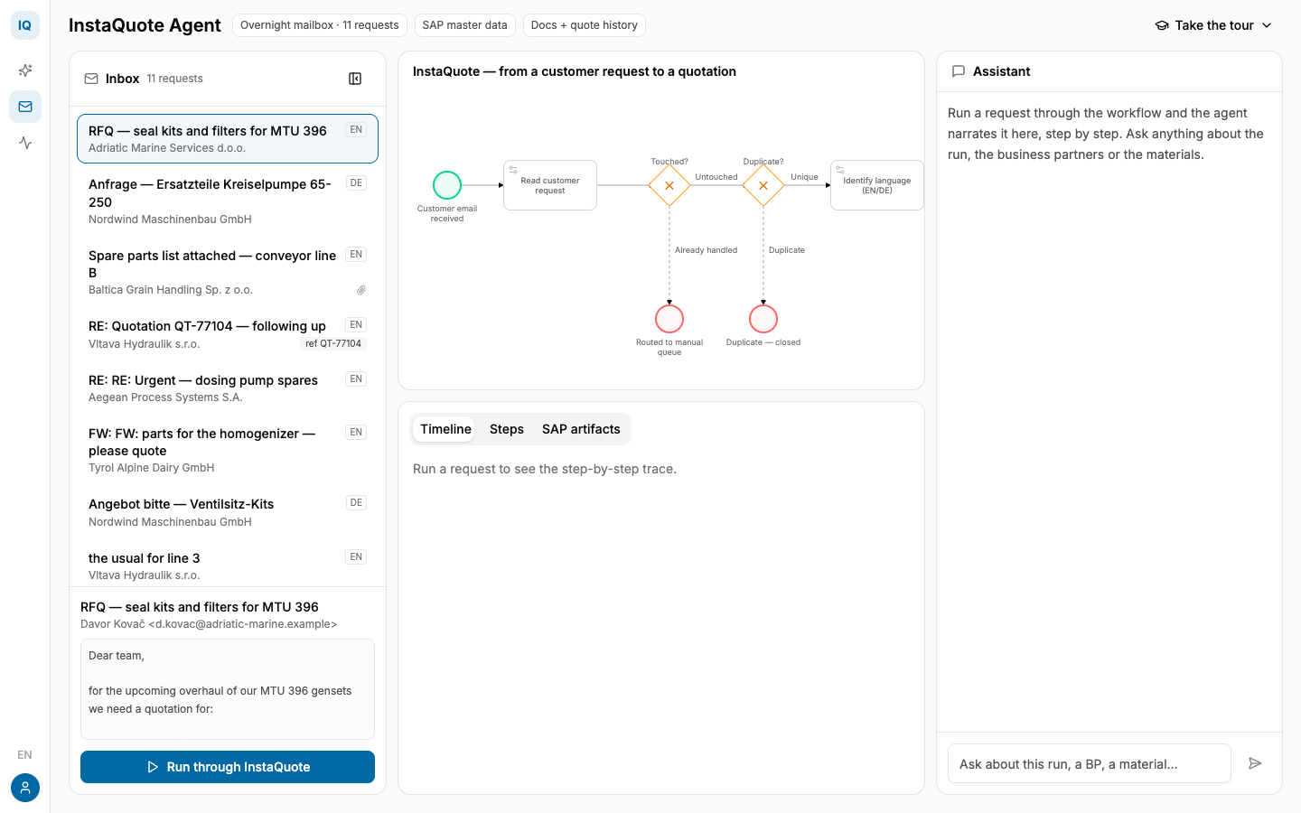The height and width of the screenshot is (813, 1301).
Task: Open Spare parts list conveyor line B email
Action: [x=228, y=272]
